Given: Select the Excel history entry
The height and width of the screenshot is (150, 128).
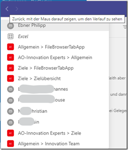Looking at the screenshot, I should click(55, 36).
